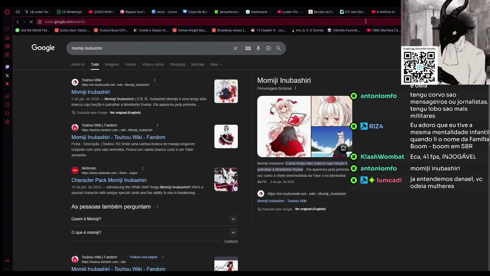Image resolution: width=490 pixels, height=276 pixels.
Task: Stop loading the page with X button
Action: pos(31,22)
